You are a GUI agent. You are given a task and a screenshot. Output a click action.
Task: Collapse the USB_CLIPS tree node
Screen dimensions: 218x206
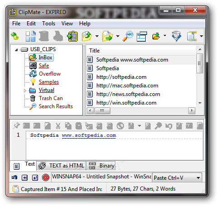[16, 50]
